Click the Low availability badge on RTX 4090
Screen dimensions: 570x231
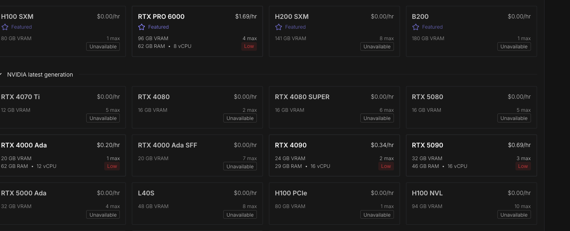point(386,166)
